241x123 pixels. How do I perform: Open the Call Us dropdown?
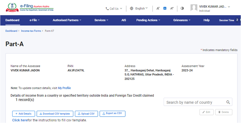point(114,9)
